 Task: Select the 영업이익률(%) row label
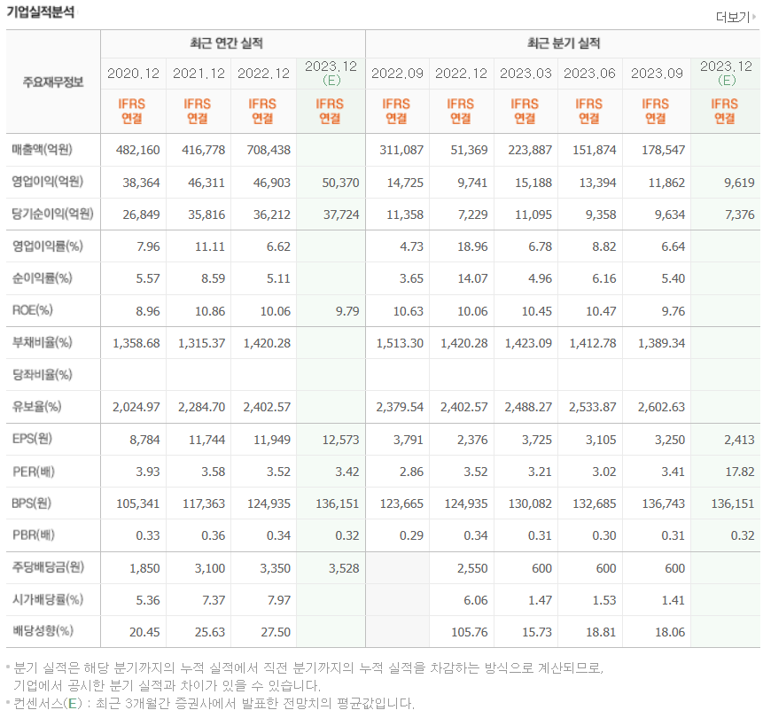pos(47,246)
